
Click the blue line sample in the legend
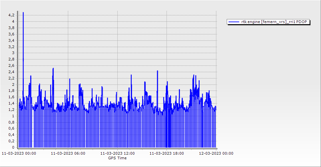click(234, 22)
